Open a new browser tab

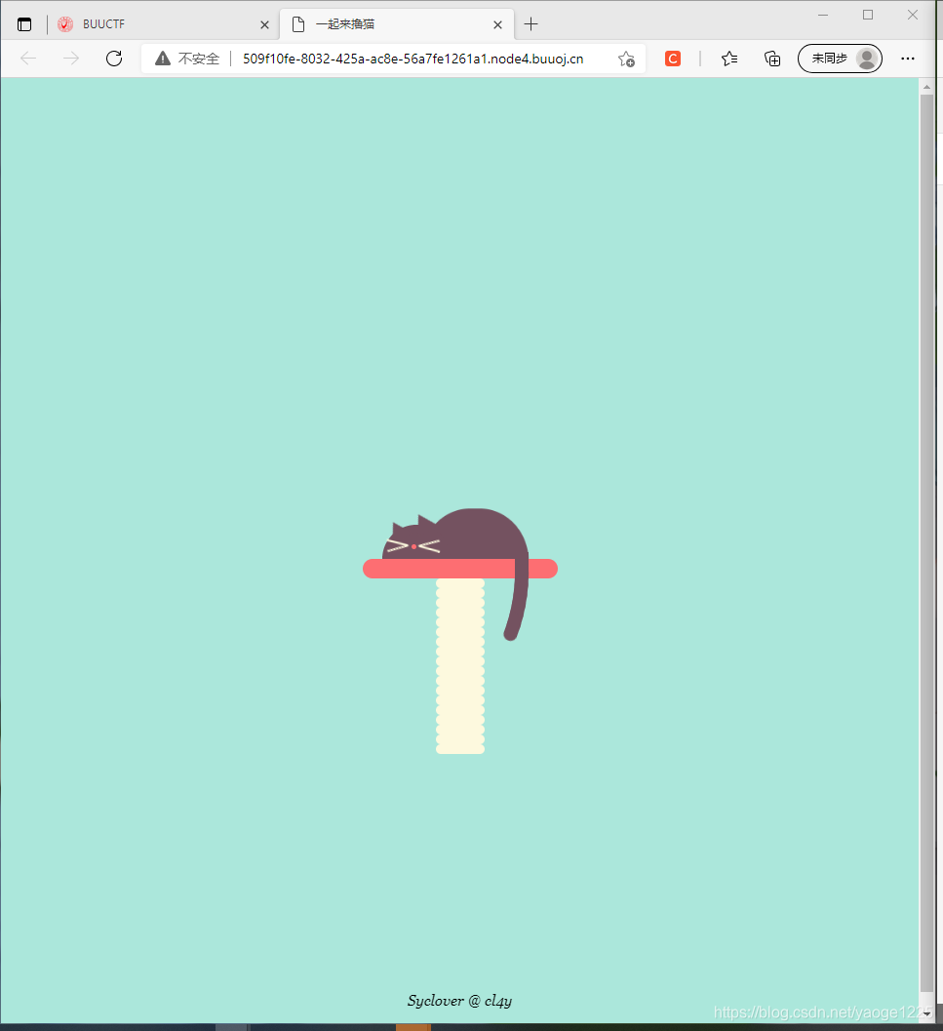click(530, 24)
